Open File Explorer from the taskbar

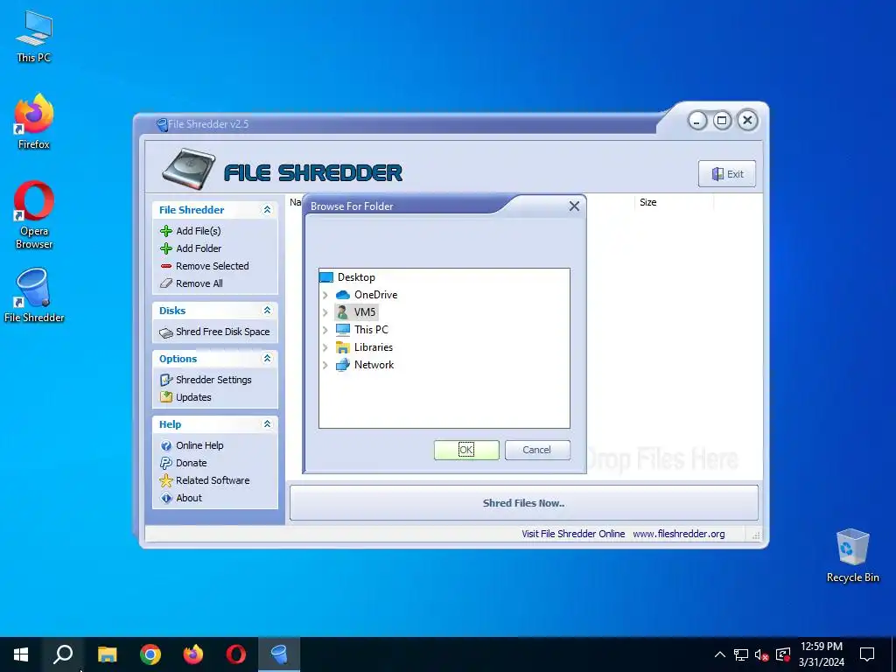point(108,654)
